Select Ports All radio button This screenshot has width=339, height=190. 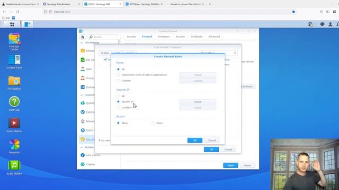(x=118, y=69)
